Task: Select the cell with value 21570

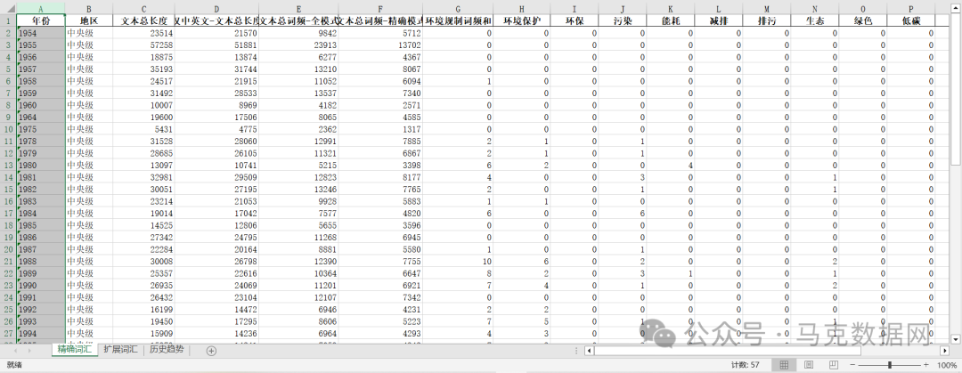Action: [x=216, y=33]
